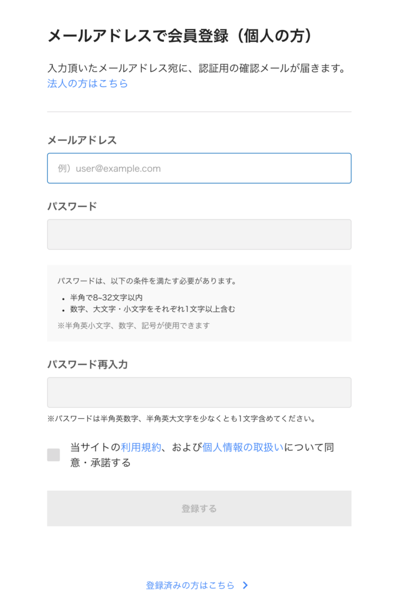This screenshot has height=604, width=398.
Task: Click the メールアドレス field label
Action: (82, 140)
